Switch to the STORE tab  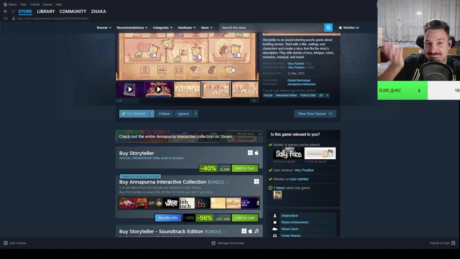click(x=25, y=11)
